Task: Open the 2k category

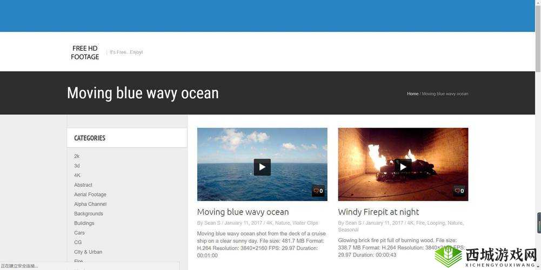Action: tap(77, 156)
